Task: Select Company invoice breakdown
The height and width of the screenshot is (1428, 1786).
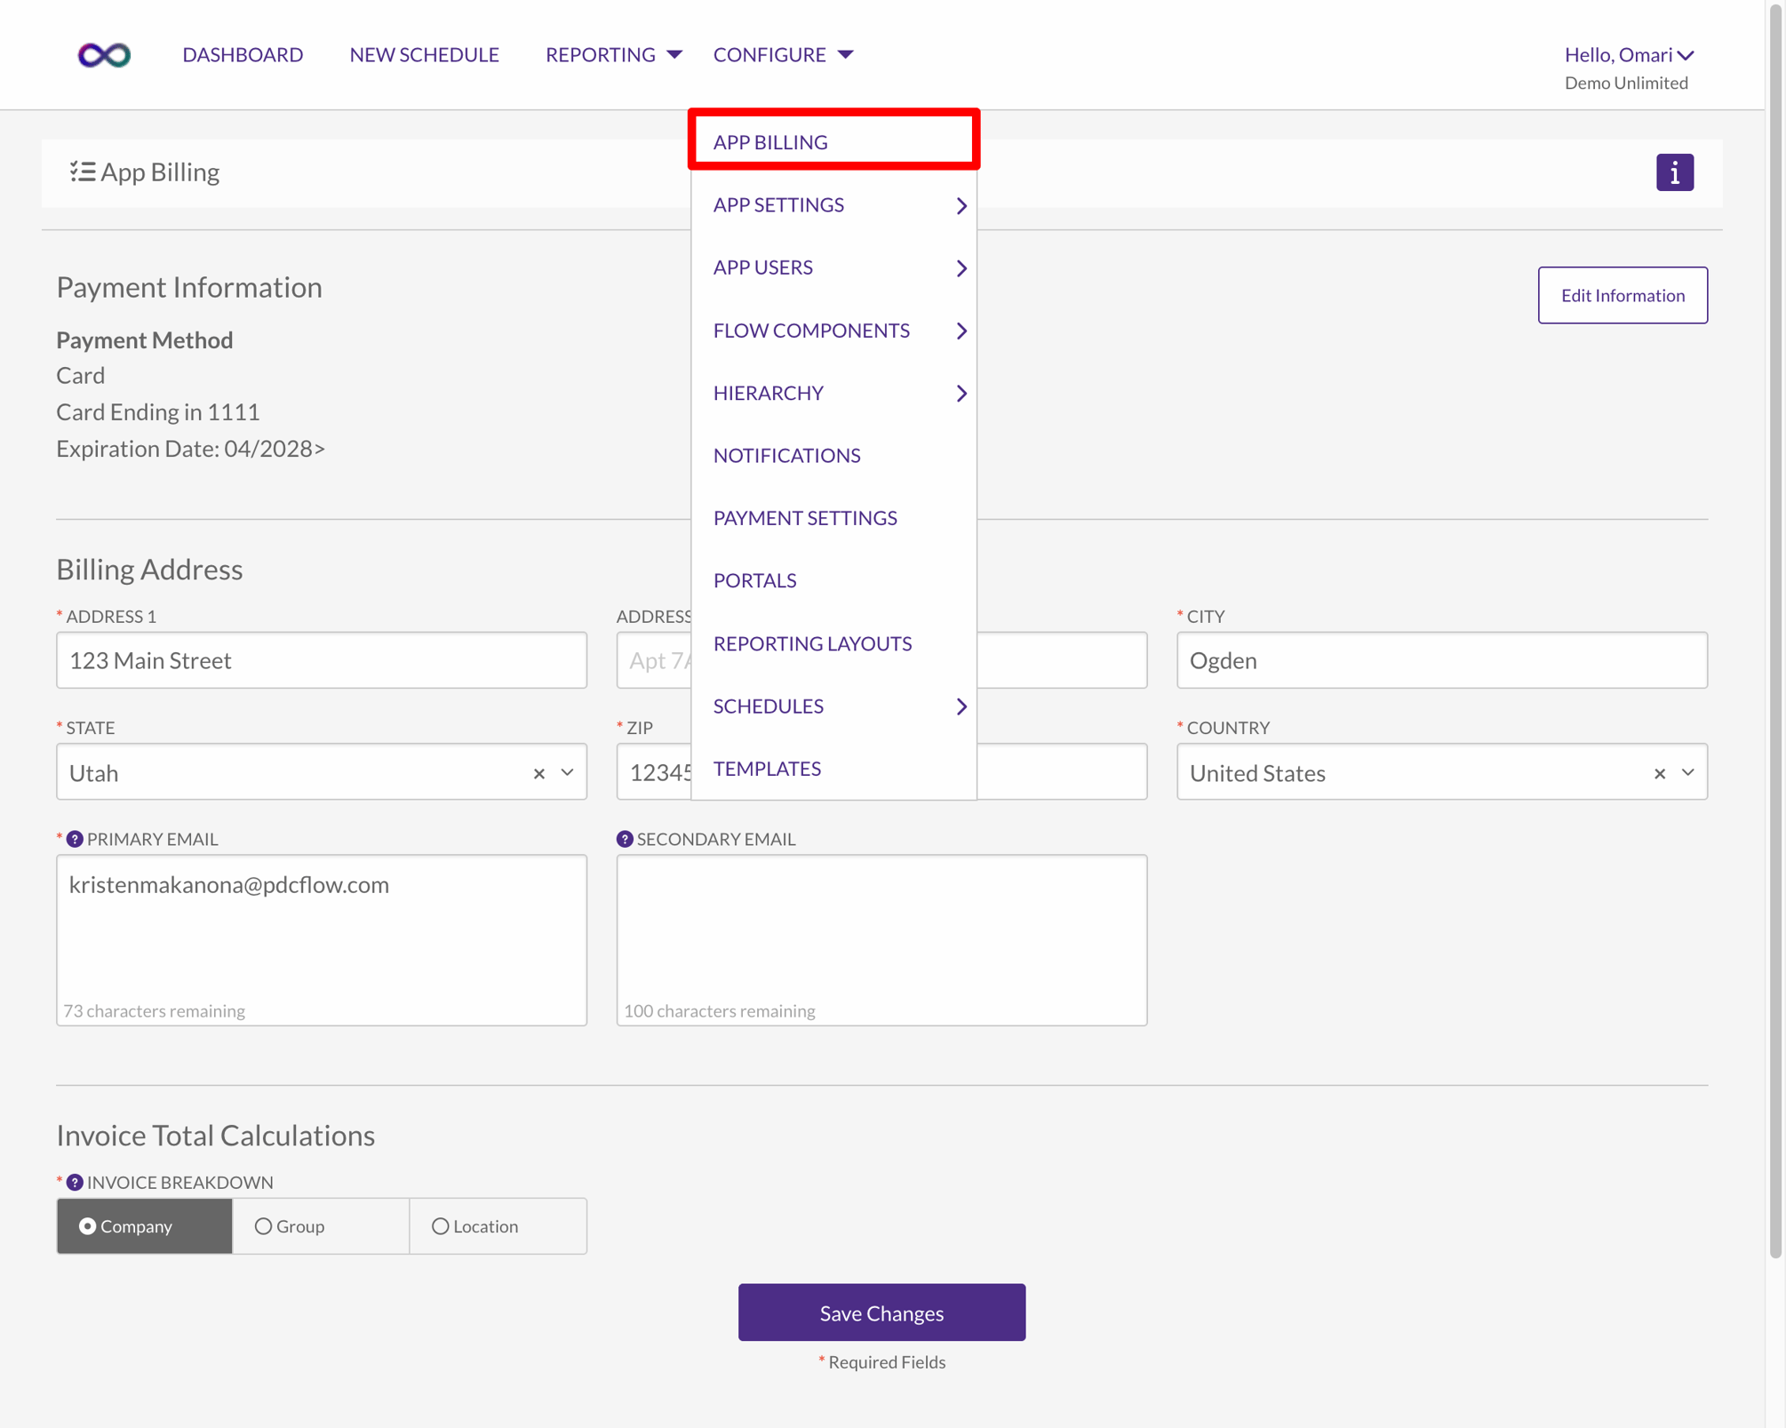Action: click(144, 1225)
